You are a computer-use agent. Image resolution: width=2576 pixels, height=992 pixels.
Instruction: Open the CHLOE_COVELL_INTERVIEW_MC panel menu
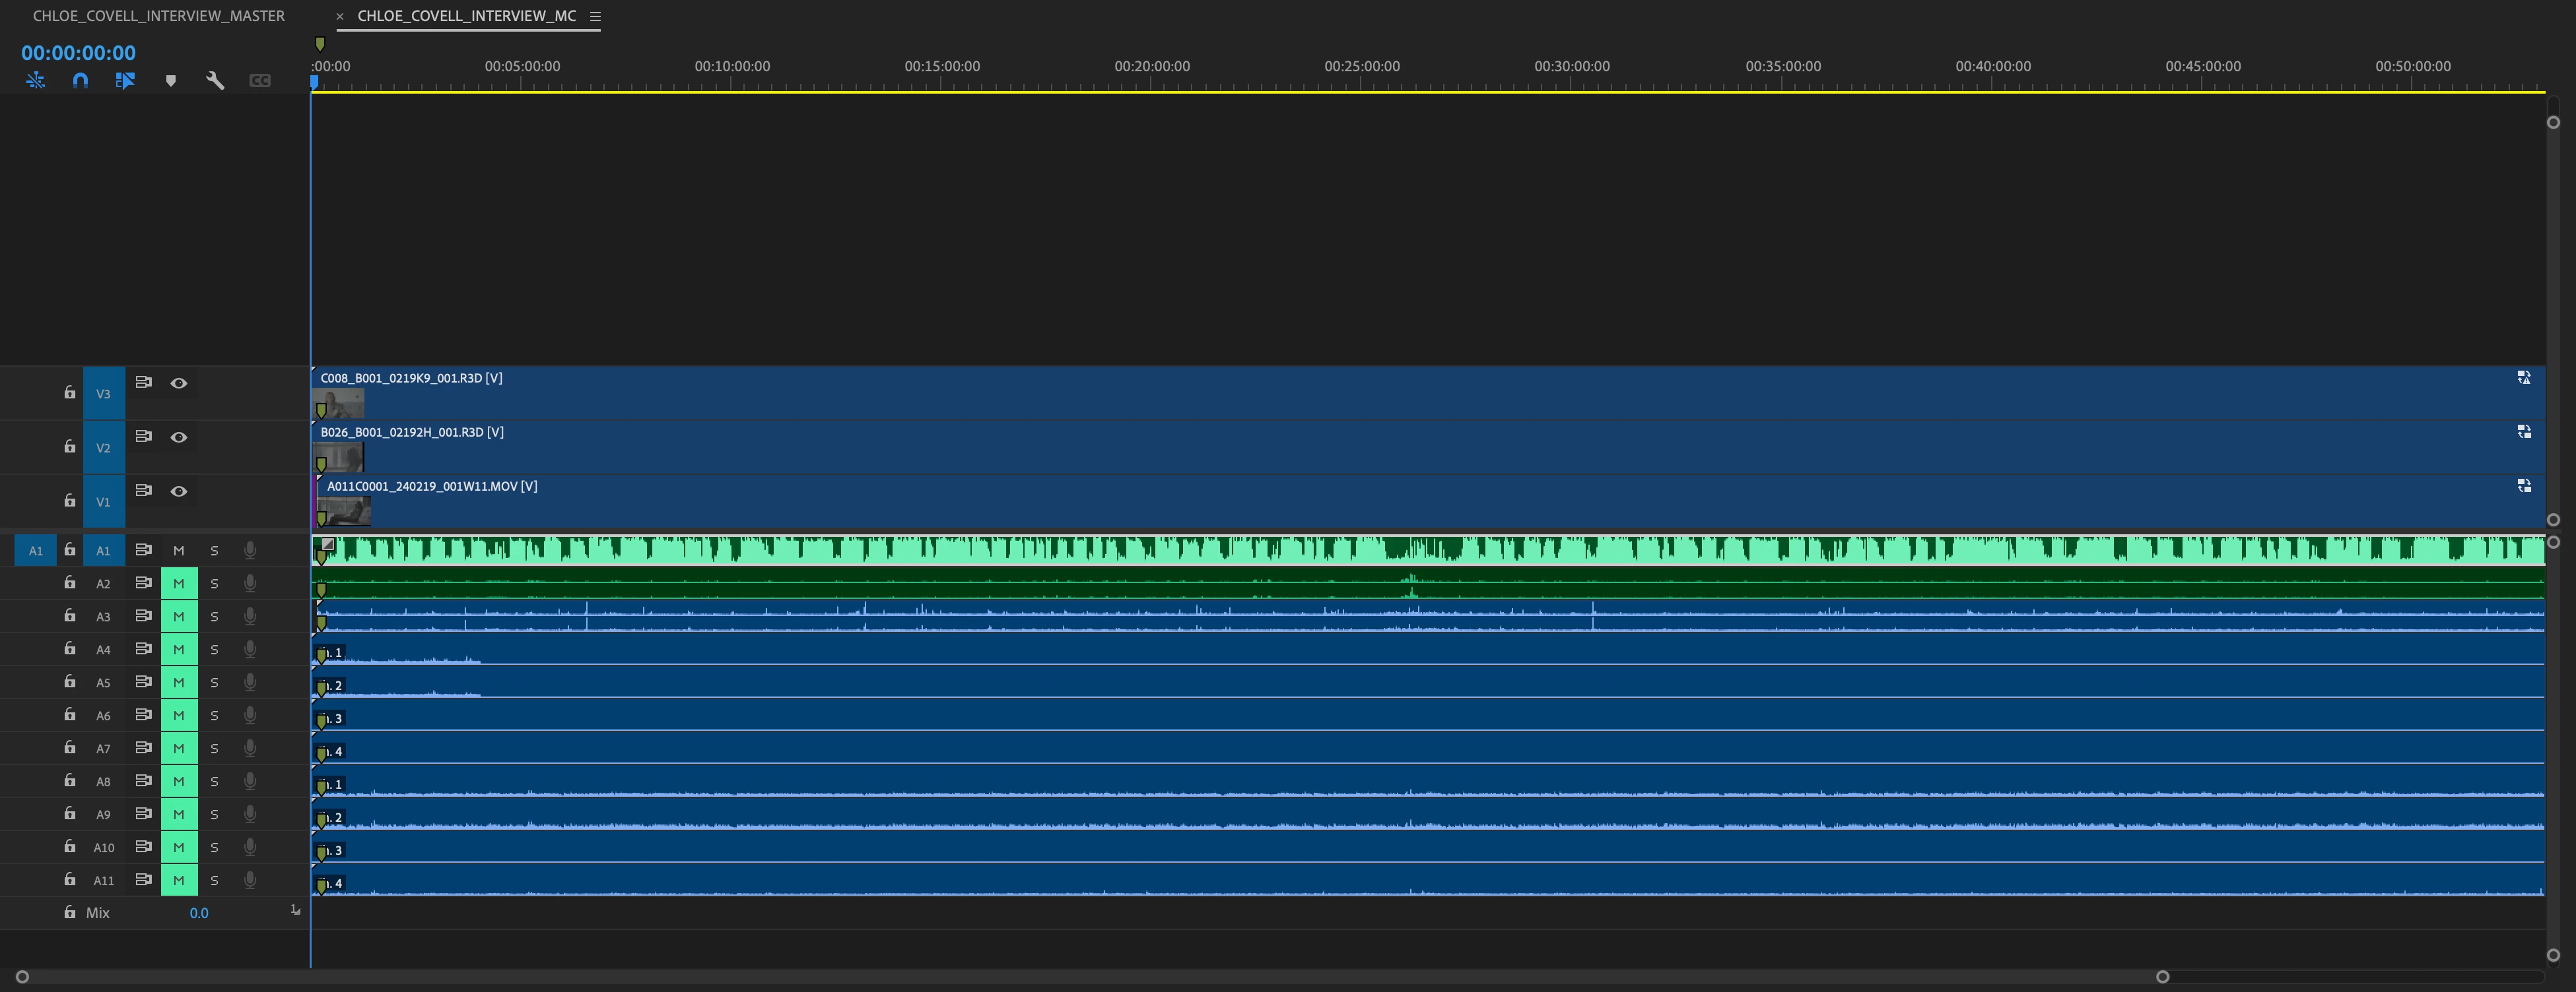(x=595, y=16)
